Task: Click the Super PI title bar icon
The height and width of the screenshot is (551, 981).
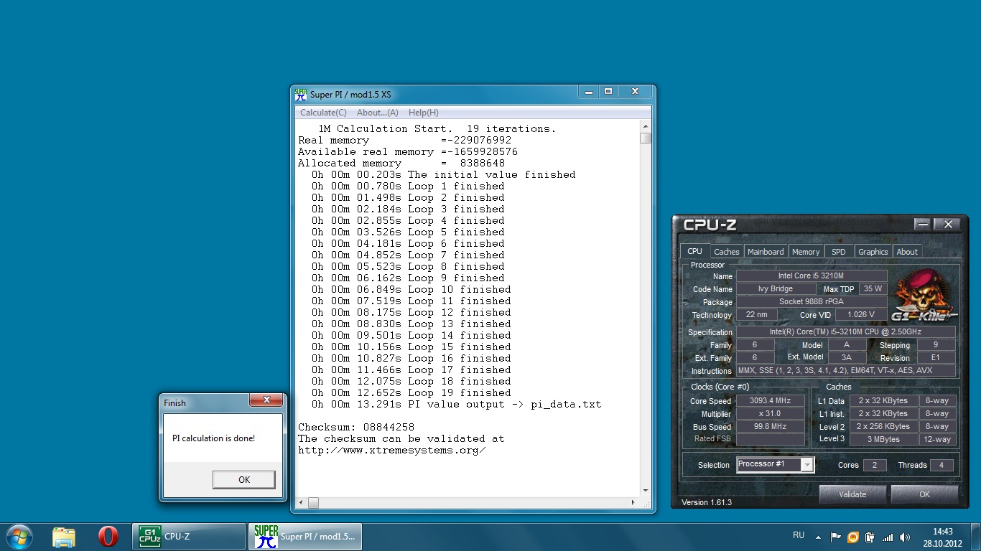Action: (x=301, y=94)
